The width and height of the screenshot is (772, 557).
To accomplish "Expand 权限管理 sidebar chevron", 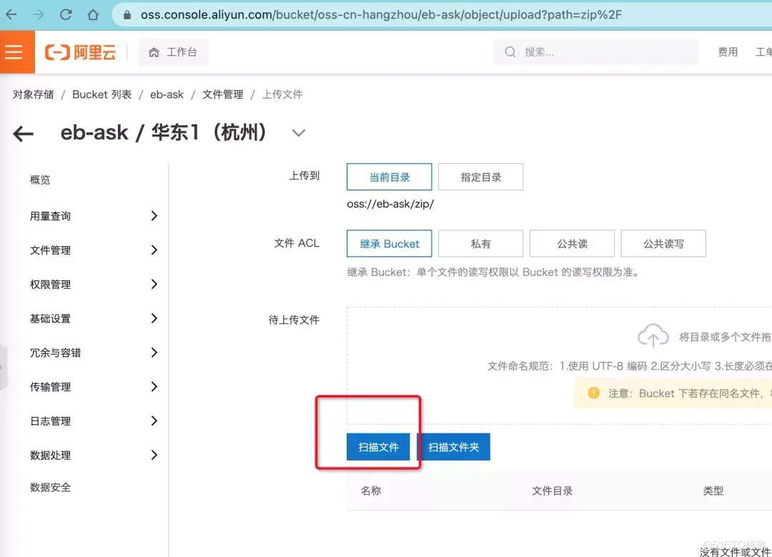I will point(154,284).
